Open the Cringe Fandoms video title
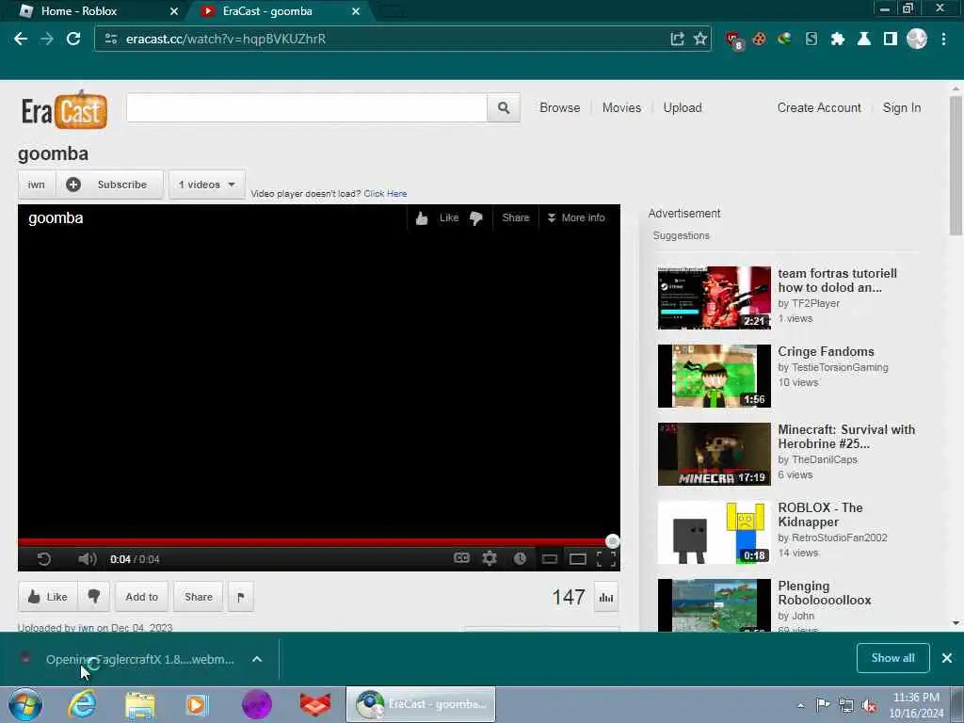This screenshot has width=964, height=723. (826, 351)
